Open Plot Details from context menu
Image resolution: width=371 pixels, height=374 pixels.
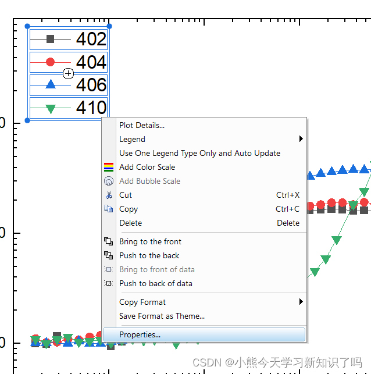pos(204,125)
